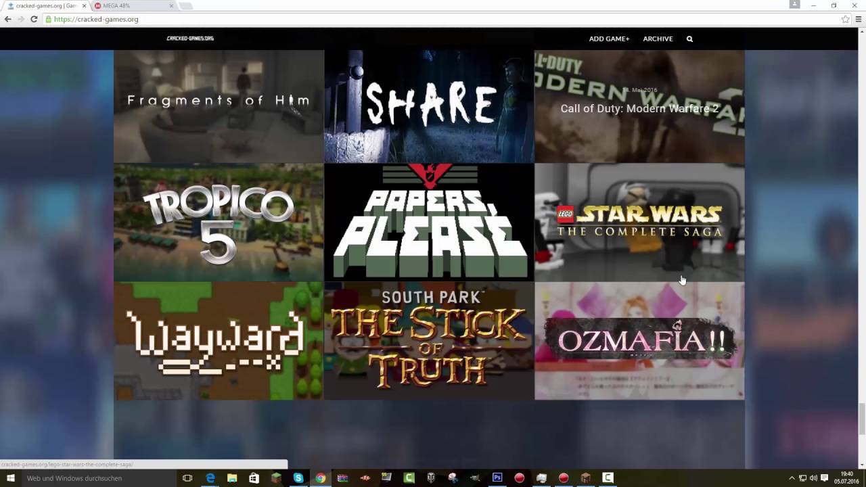Image resolution: width=866 pixels, height=487 pixels.
Task: Open the ARCHIVE header link
Action: tap(658, 39)
